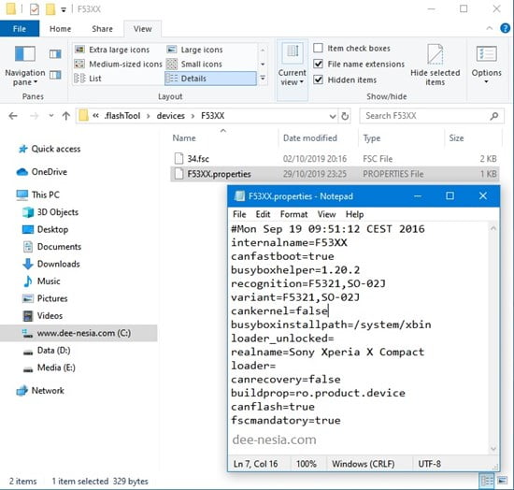The height and width of the screenshot is (490, 514).
Task: Select the F53XX.properties file
Action: point(335,174)
